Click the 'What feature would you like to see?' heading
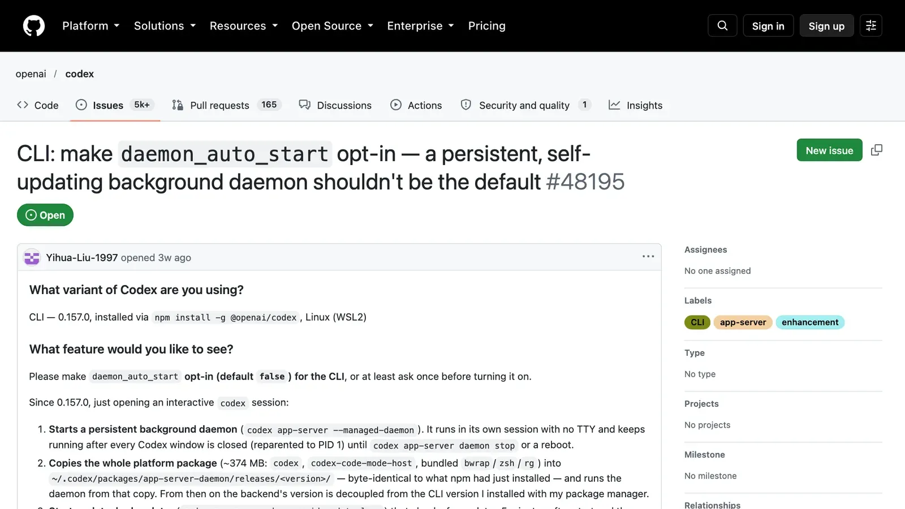 pyautogui.click(x=131, y=350)
